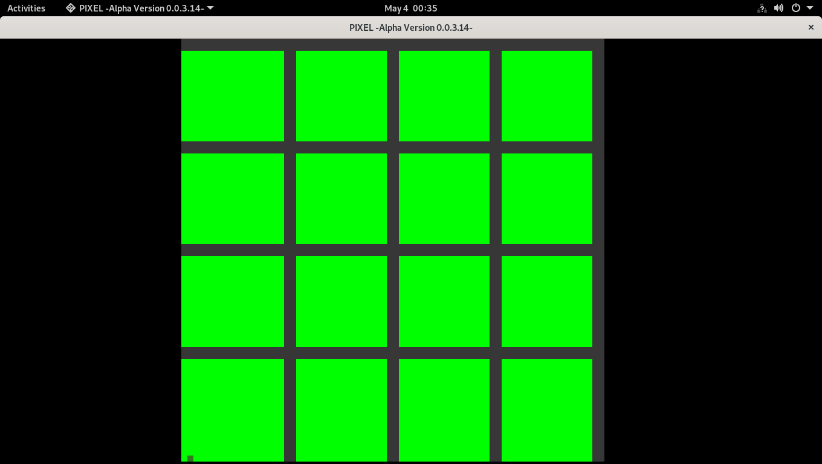The width and height of the screenshot is (822, 464).
Task: Click the PIXEL window title bar text
Action: 411,27
